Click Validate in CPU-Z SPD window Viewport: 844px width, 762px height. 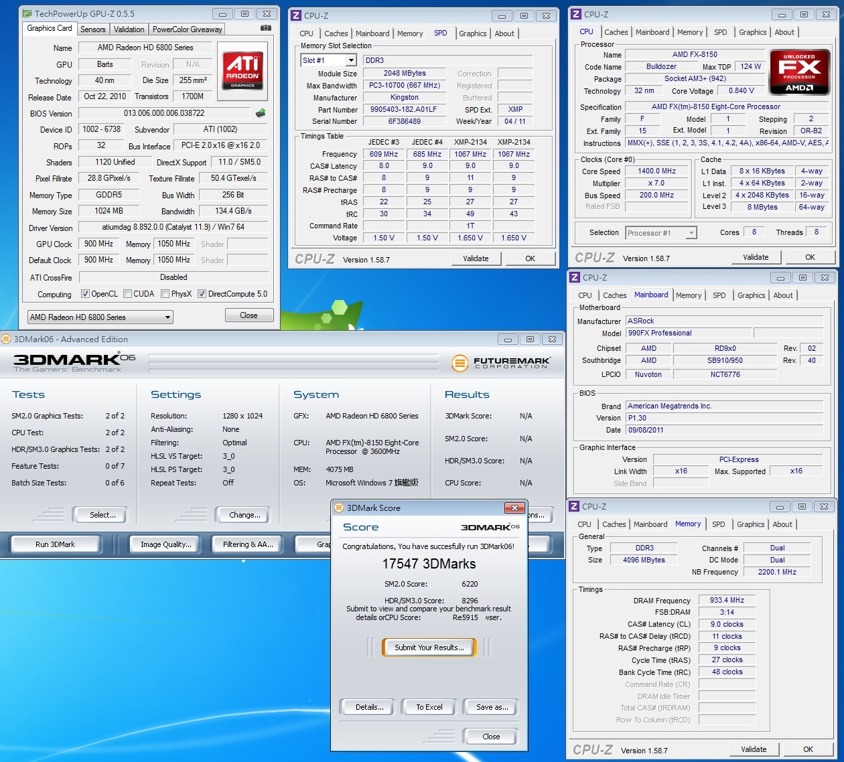[x=476, y=258]
